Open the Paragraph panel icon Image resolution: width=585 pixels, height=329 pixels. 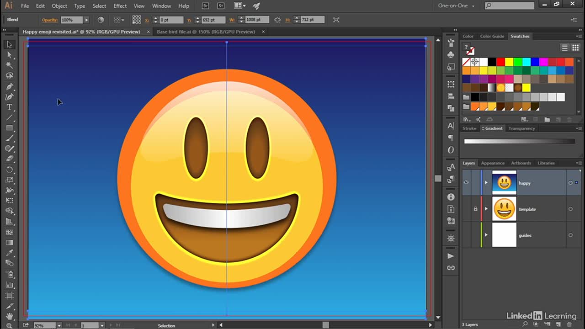451,138
